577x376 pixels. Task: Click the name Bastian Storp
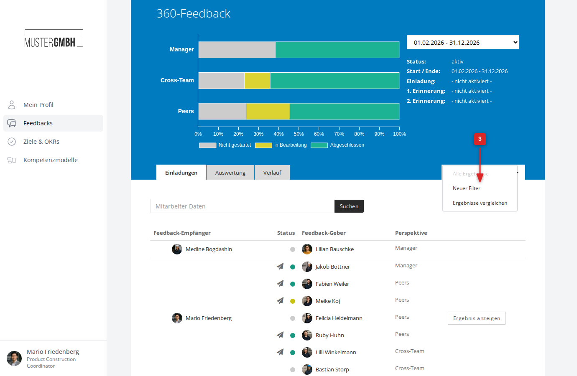coord(332,370)
